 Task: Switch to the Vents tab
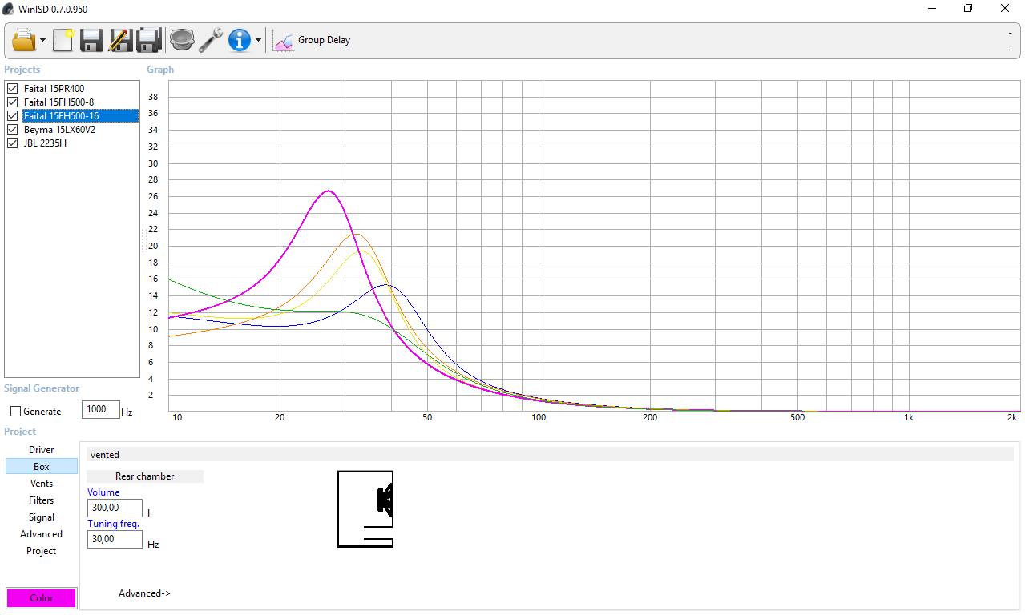42,484
